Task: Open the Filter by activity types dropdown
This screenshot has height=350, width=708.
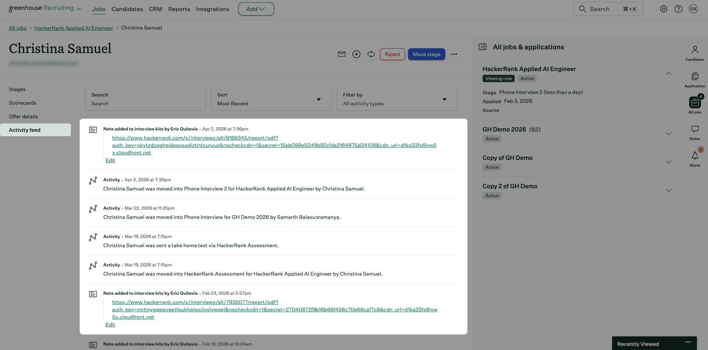Action: pyautogui.click(x=397, y=99)
